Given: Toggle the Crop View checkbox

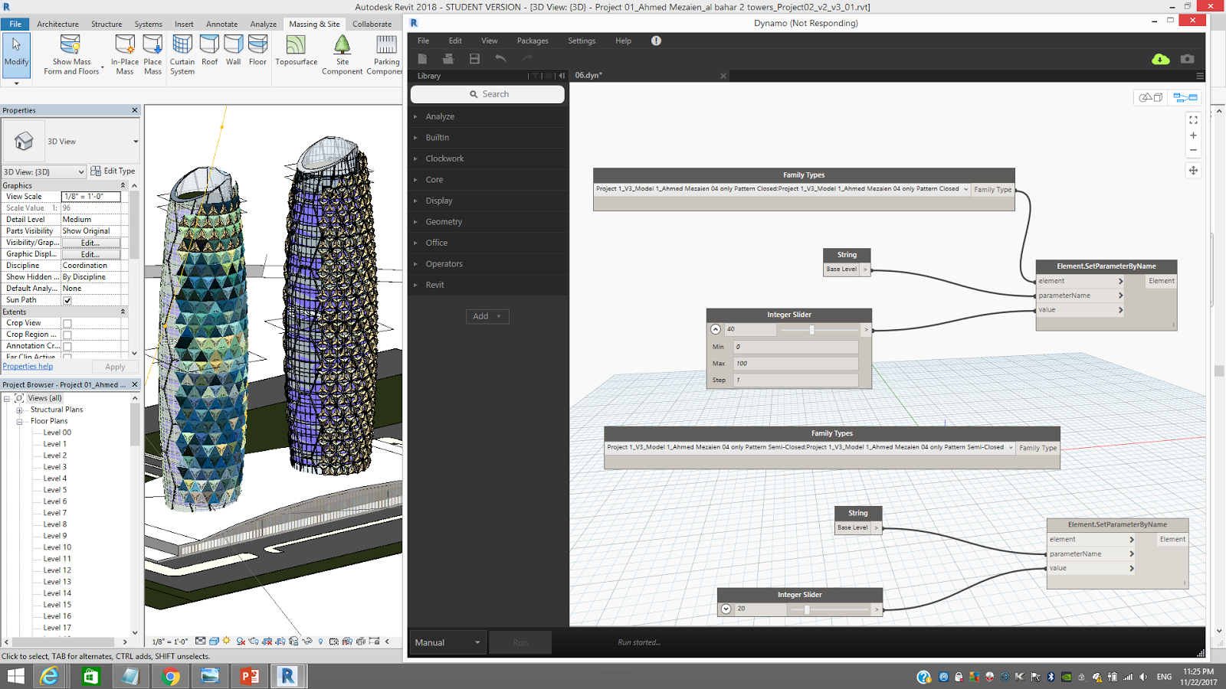Looking at the screenshot, I should pos(68,322).
